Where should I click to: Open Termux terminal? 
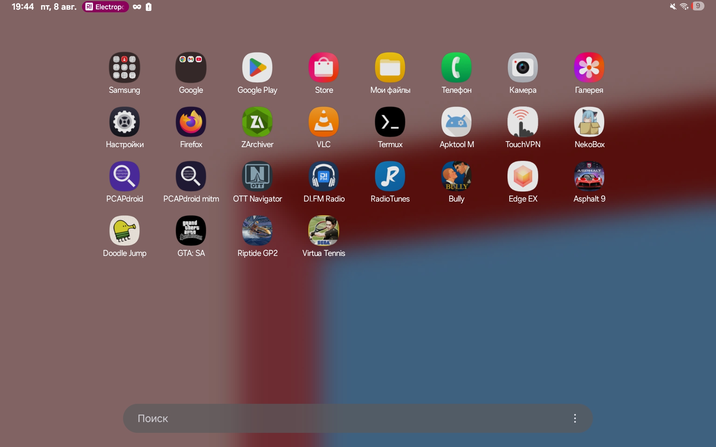pos(390,122)
